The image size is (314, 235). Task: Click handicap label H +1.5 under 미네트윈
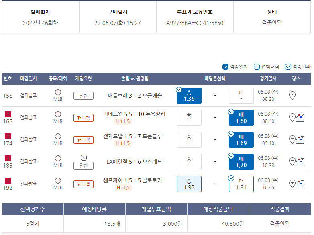(122, 121)
